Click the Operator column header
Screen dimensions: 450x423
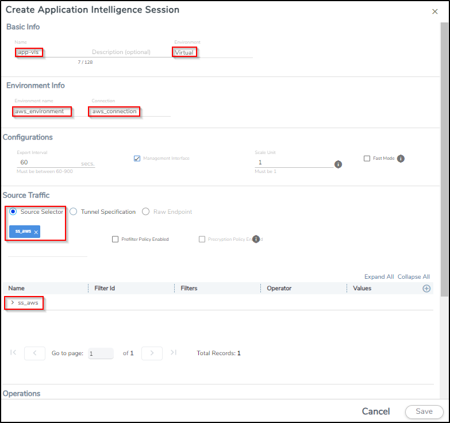[x=279, y=288]
